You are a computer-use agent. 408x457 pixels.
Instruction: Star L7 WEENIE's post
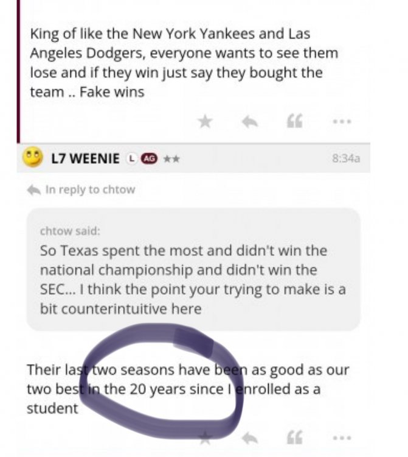(x=206, y=436)
